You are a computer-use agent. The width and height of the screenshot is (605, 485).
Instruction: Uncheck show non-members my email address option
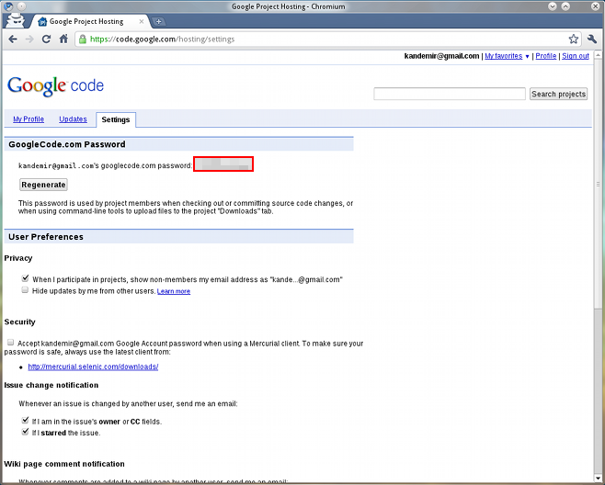[x=25, y=278]
